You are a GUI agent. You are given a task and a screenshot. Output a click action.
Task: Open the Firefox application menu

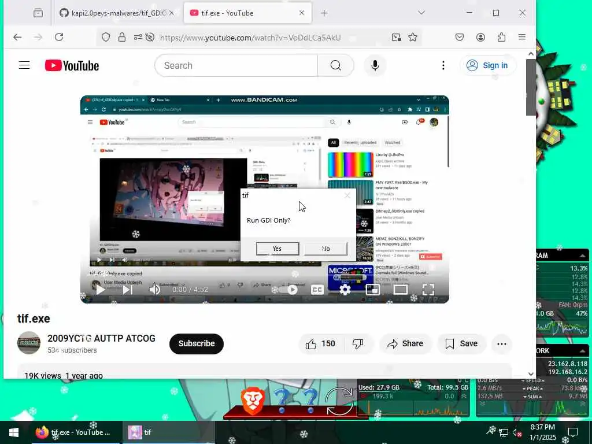point(522,37)
